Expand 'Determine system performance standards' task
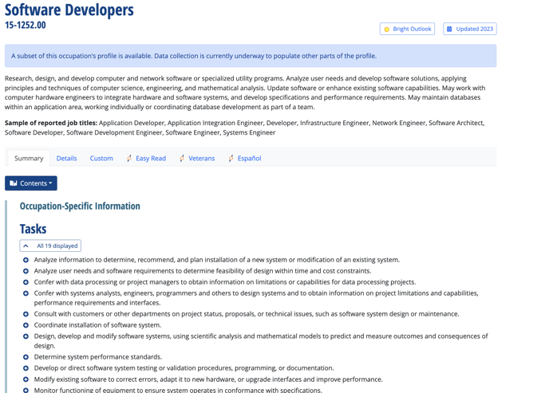The image size is (549, 393). point(26,357)
